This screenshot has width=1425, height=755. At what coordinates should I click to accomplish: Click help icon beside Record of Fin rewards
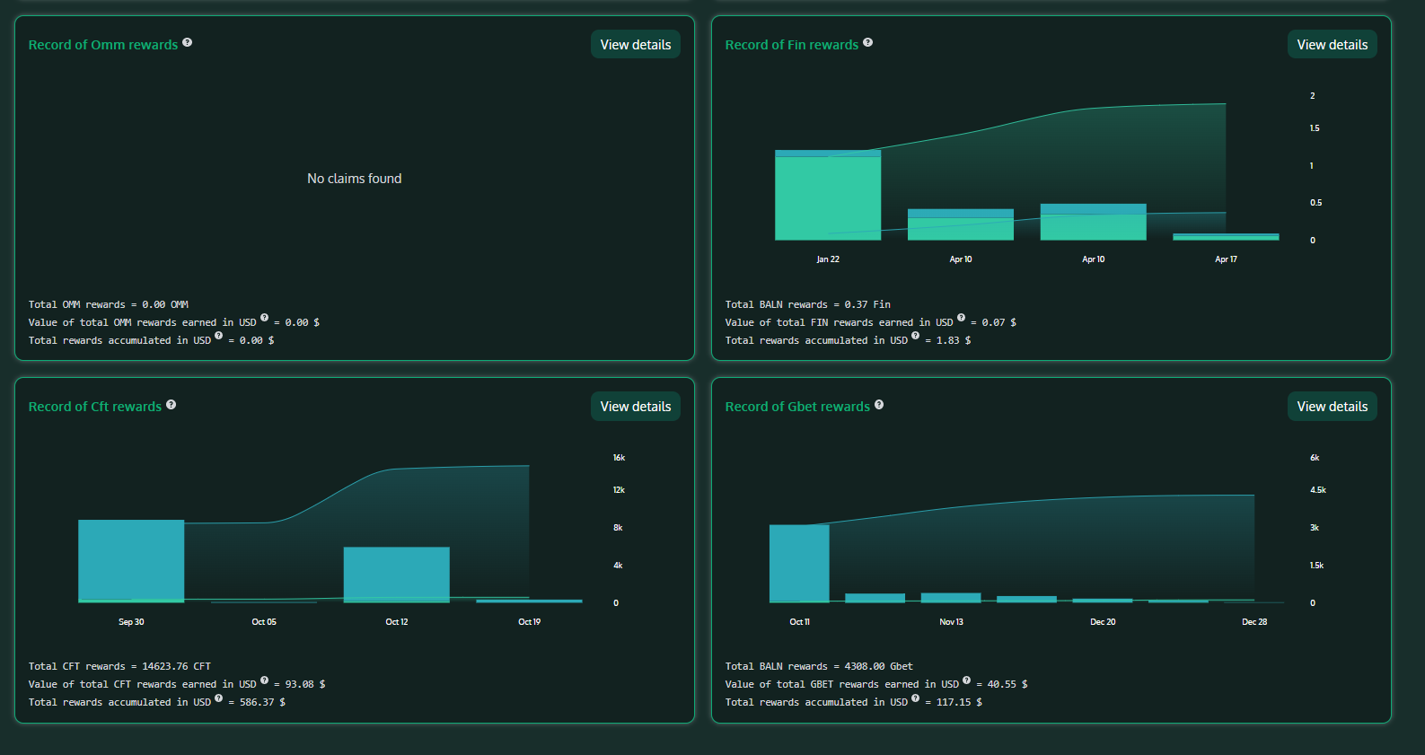867,42
